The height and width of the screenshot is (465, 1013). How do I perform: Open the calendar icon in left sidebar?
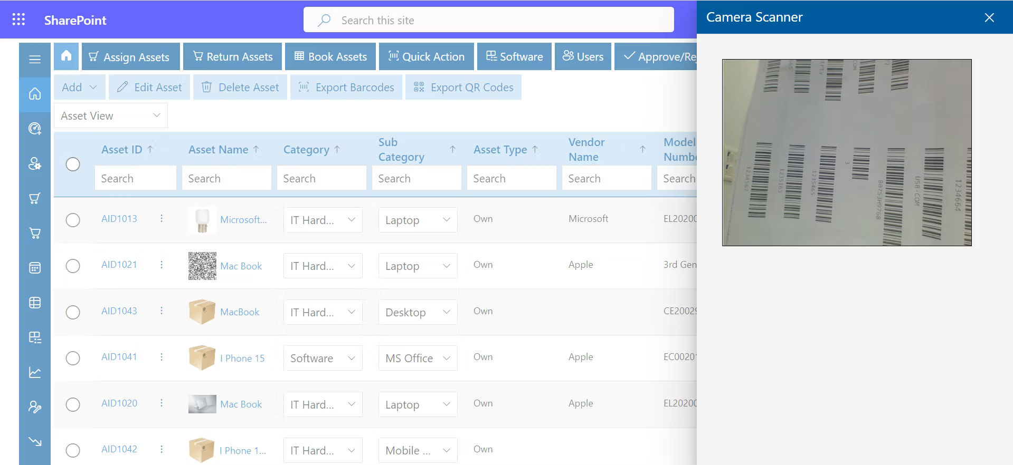click(x=35, y=268)
